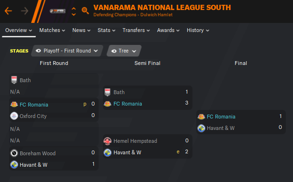Screen dimensions: 293x182
Task: Toggle the eye icon beside Playoff - First Round
Action: [38, 51]
